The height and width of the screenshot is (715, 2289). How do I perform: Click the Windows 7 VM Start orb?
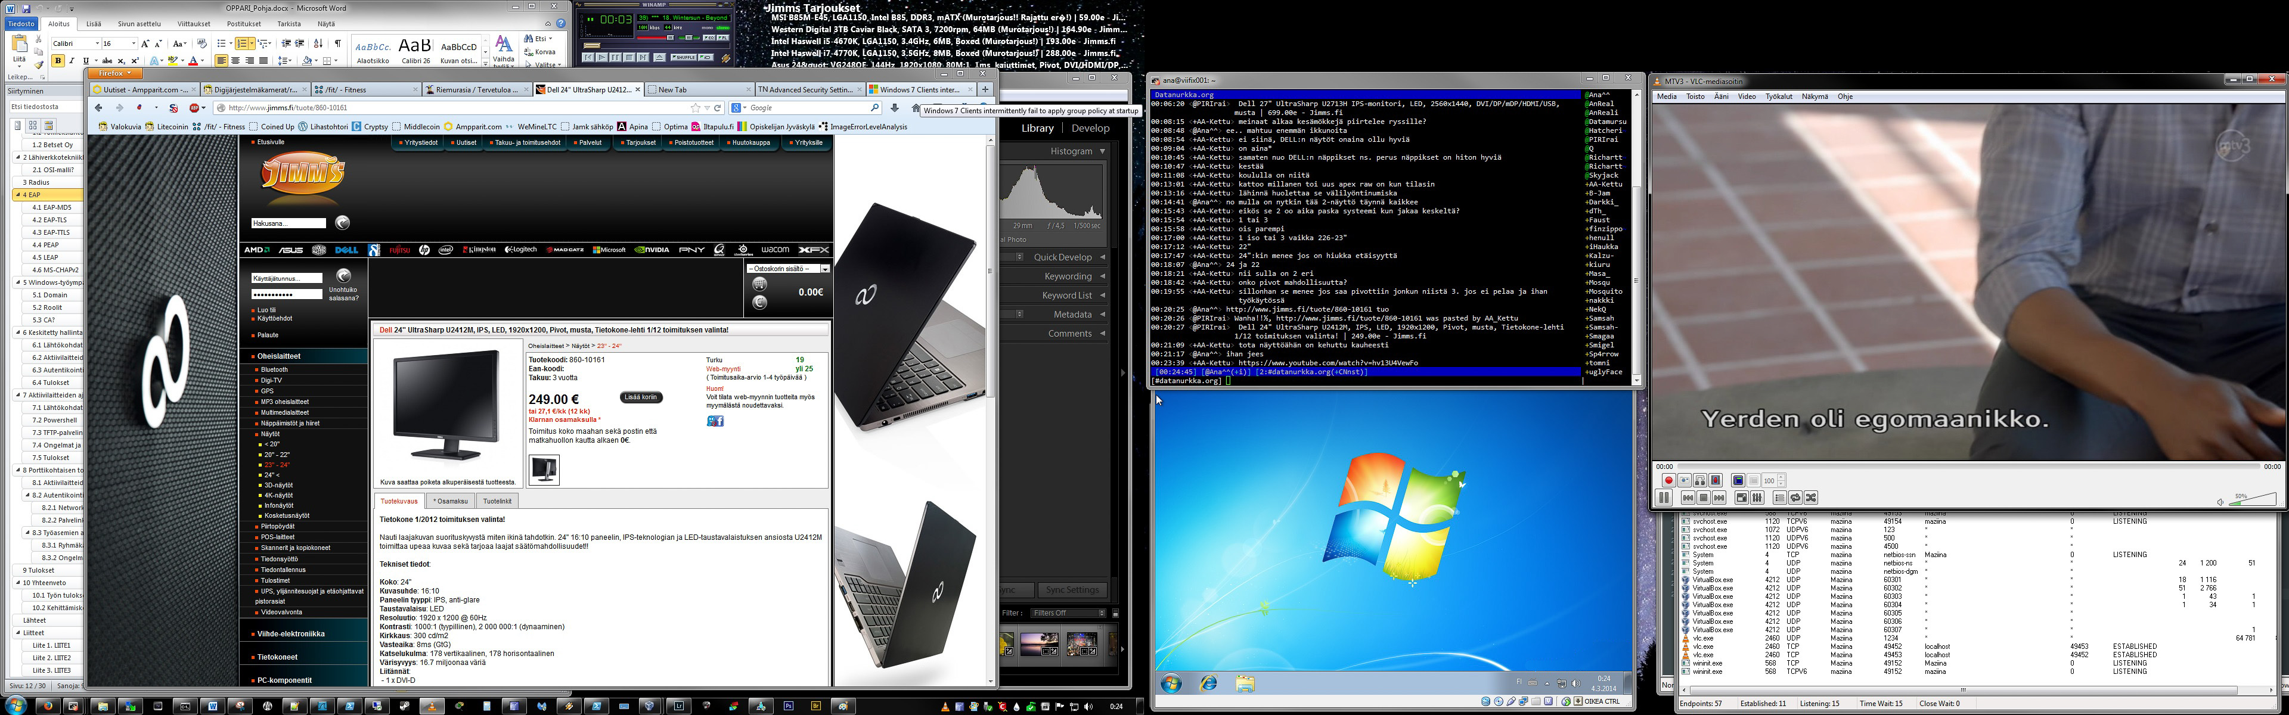coord(1171,683)
